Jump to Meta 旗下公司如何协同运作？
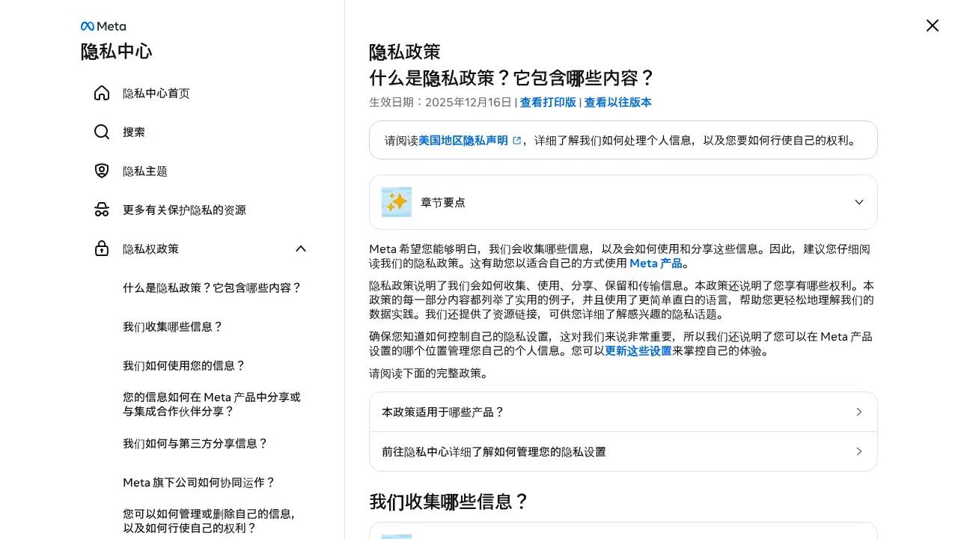 [x=199, y=482]
